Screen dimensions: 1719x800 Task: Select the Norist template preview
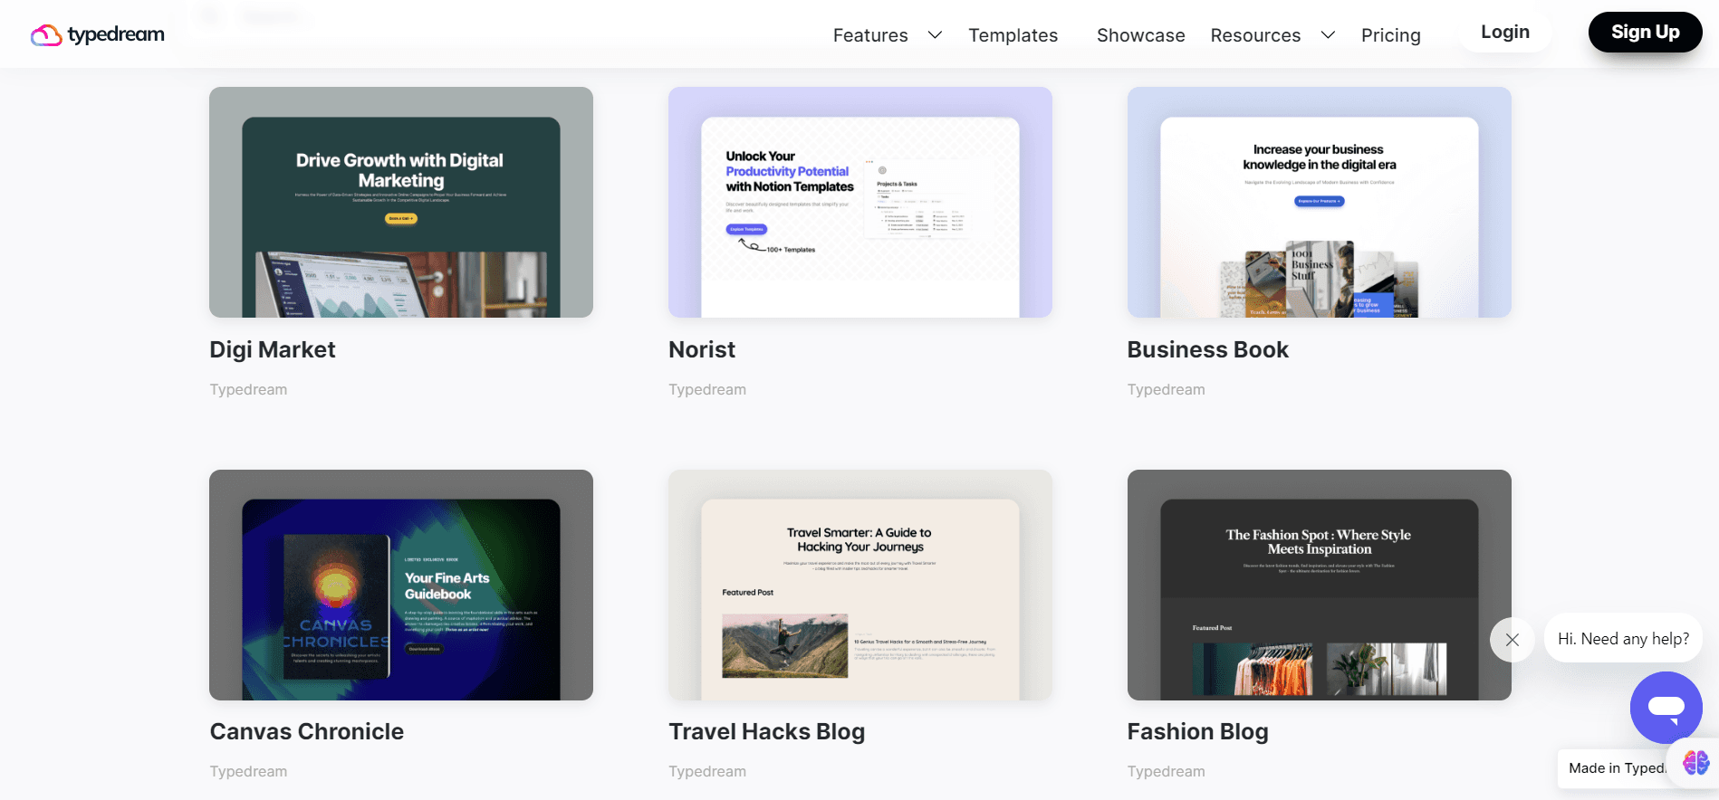click(x=859, y=203)
